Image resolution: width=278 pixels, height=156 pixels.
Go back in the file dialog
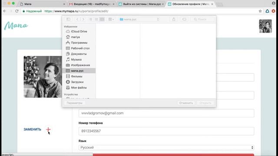(77, 19)
